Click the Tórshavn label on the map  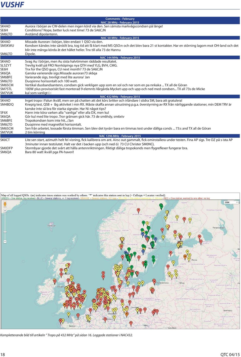[51, 226]
